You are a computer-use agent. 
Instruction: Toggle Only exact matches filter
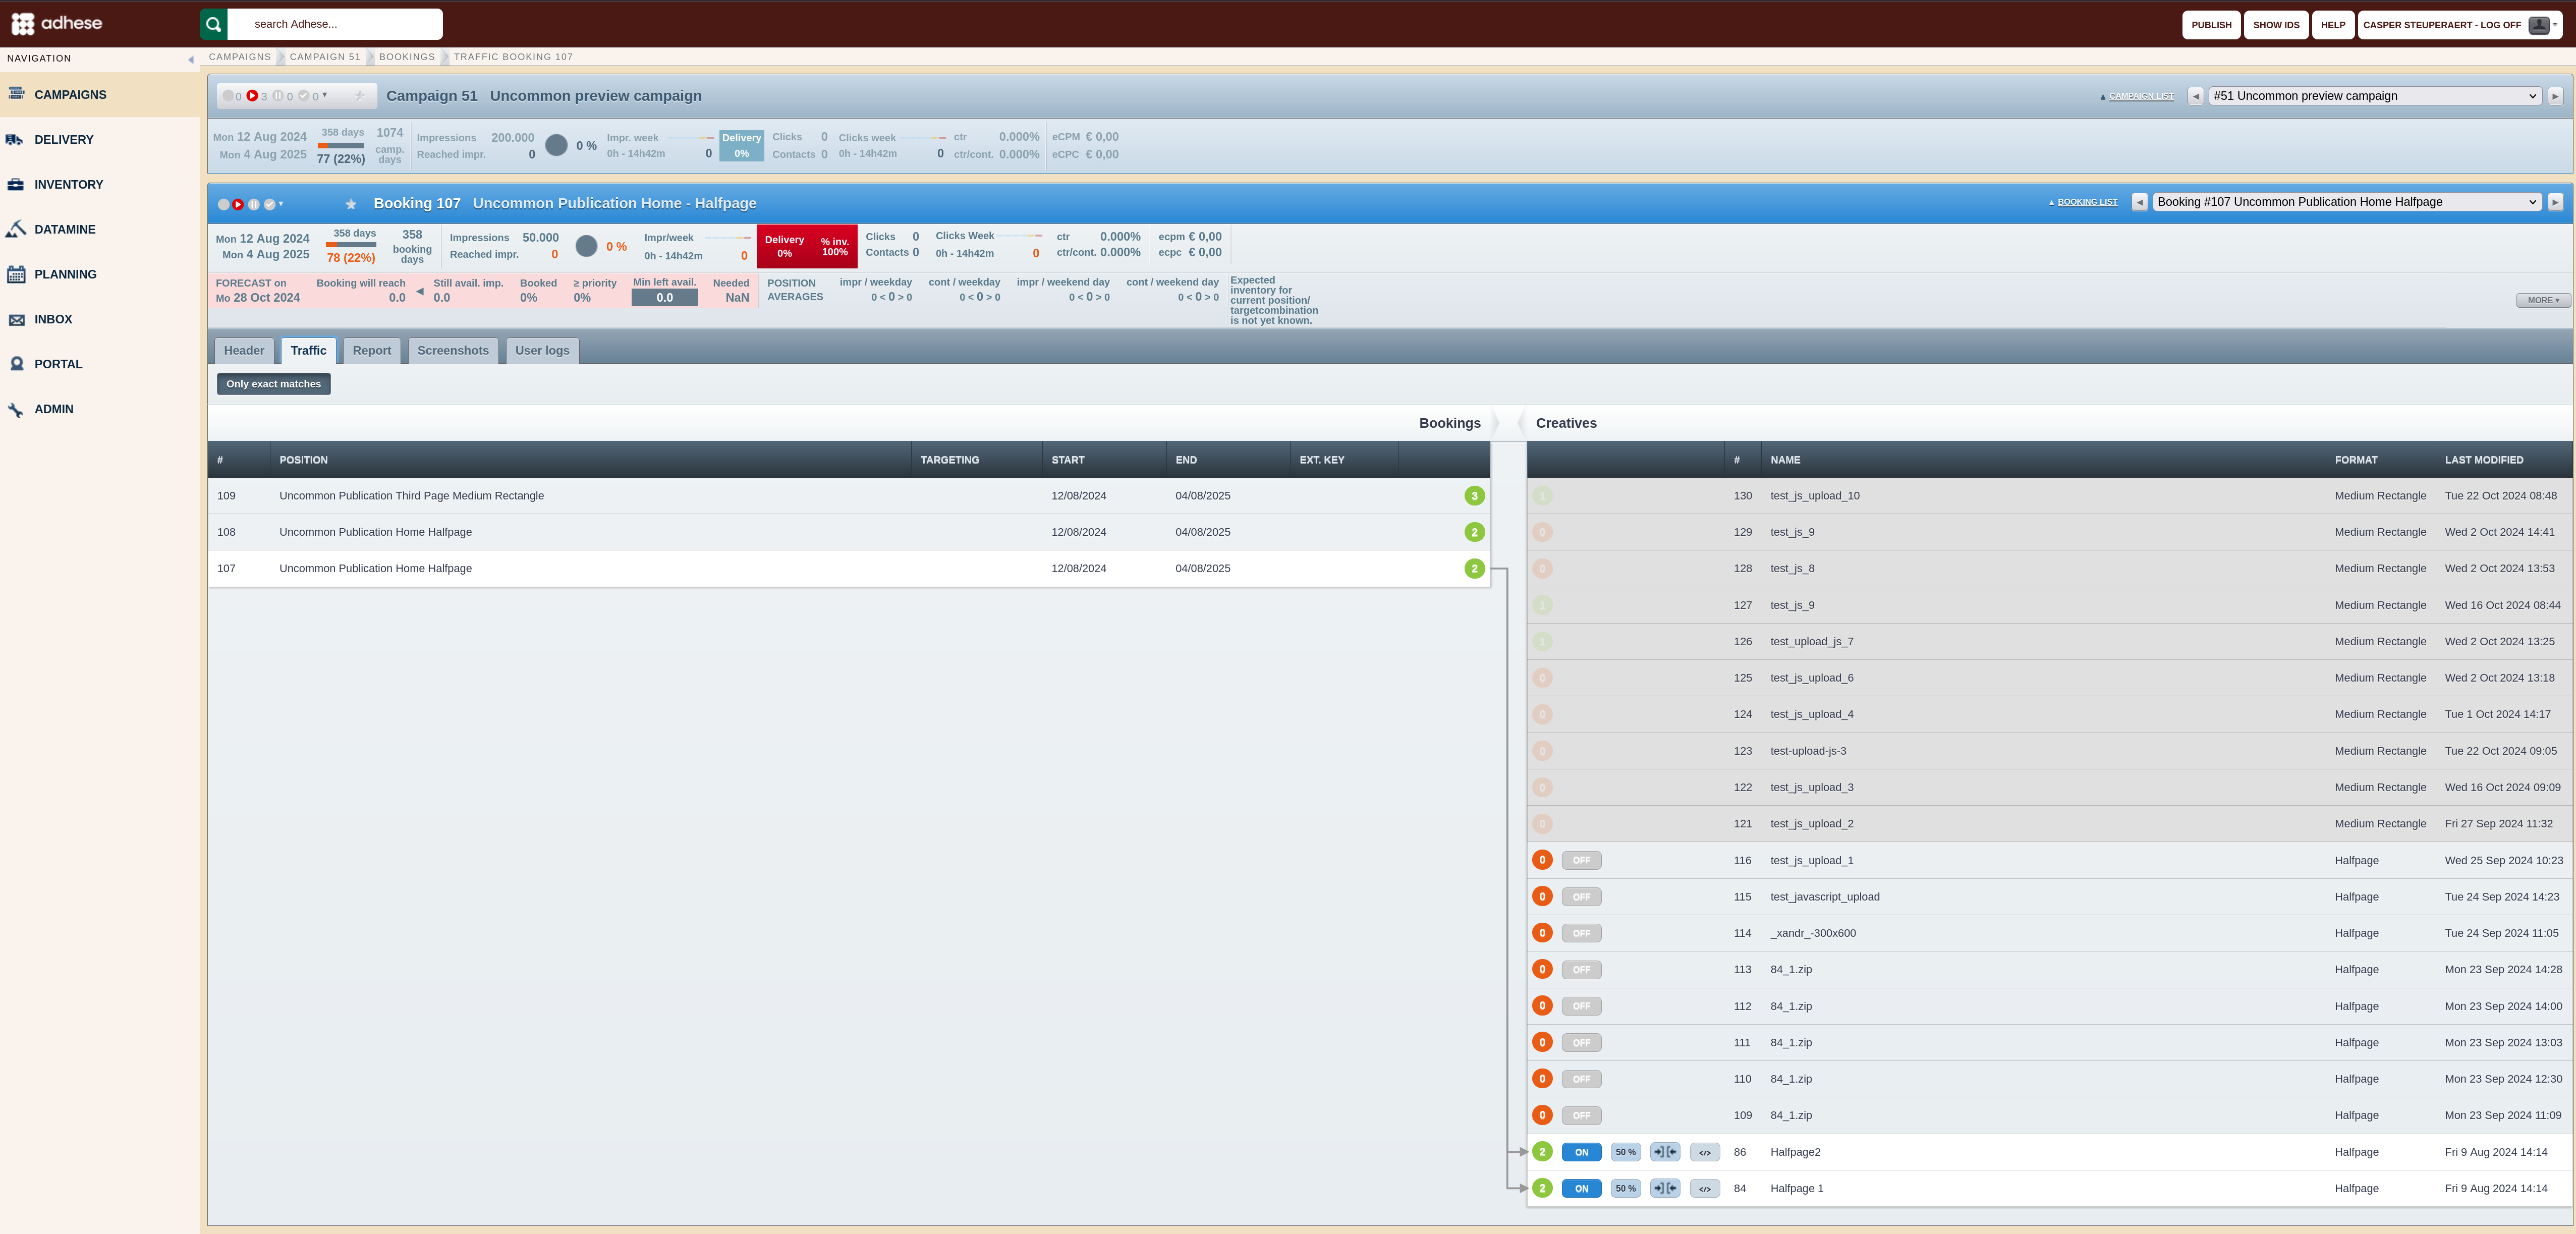273,384
